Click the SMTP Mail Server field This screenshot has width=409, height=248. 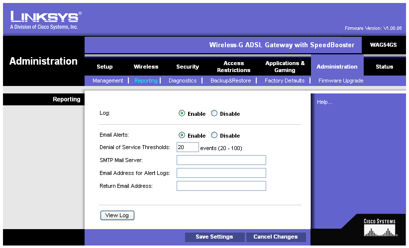tap(221, 160)
